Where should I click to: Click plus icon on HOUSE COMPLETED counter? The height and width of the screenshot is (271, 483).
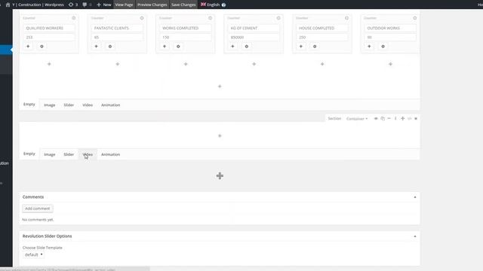(301, 47)
